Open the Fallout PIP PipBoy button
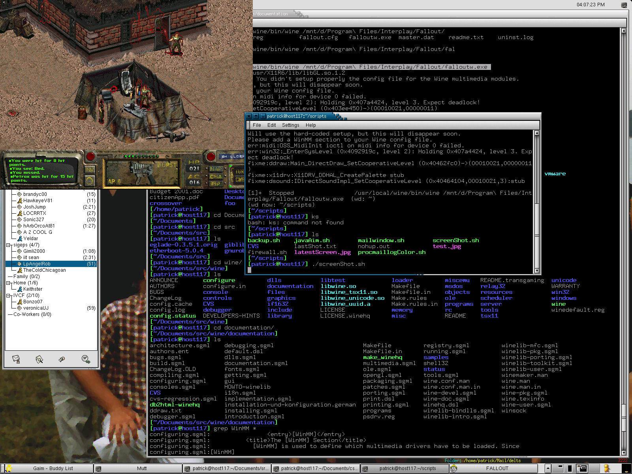Viewport: 632px width, 474px height. 216,184
